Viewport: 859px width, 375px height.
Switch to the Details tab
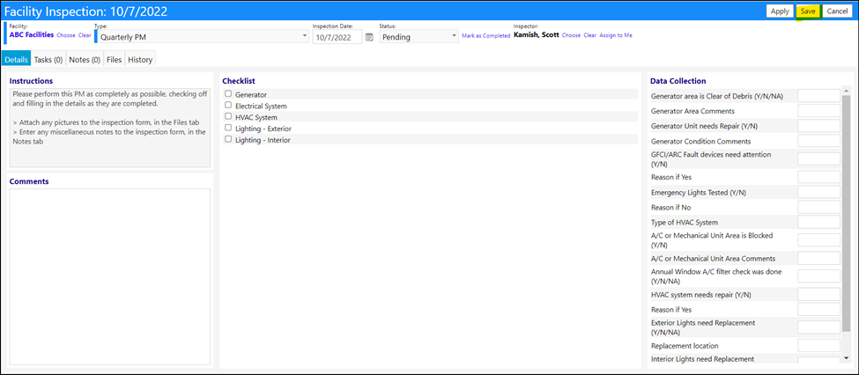click(16, 60)
